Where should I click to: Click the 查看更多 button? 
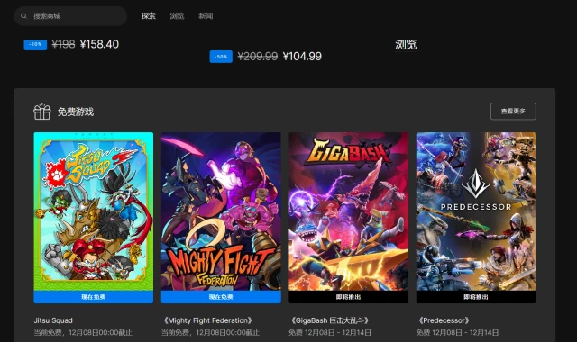(513, 112)
